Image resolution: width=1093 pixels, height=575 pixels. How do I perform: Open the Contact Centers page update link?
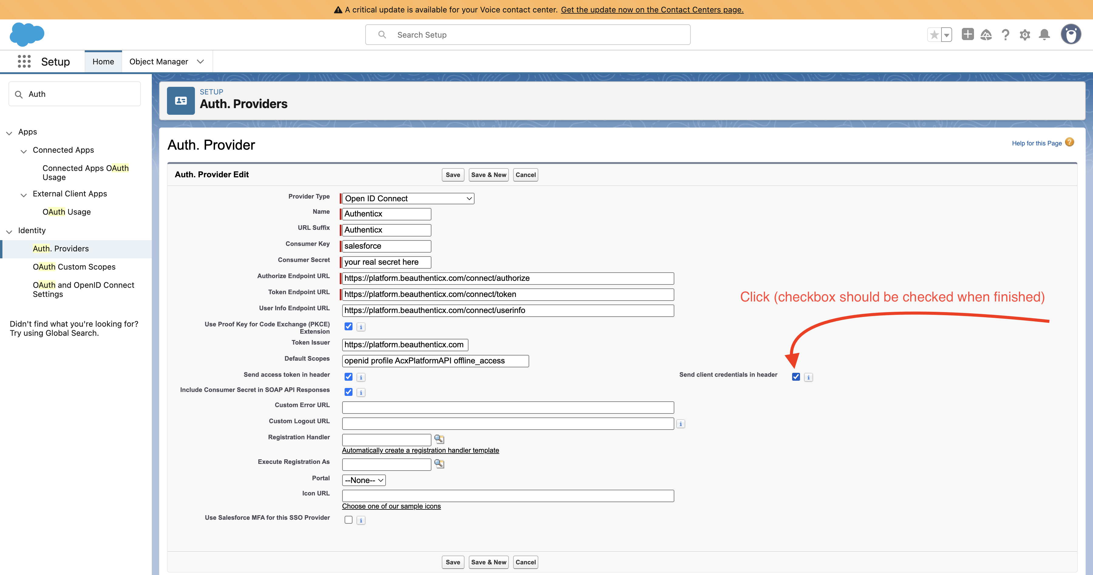pyautogui.click(x=652, y=10)
